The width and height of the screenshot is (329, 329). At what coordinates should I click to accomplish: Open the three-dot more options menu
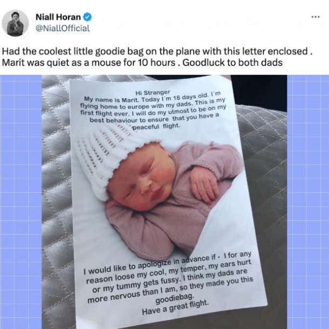316,17
